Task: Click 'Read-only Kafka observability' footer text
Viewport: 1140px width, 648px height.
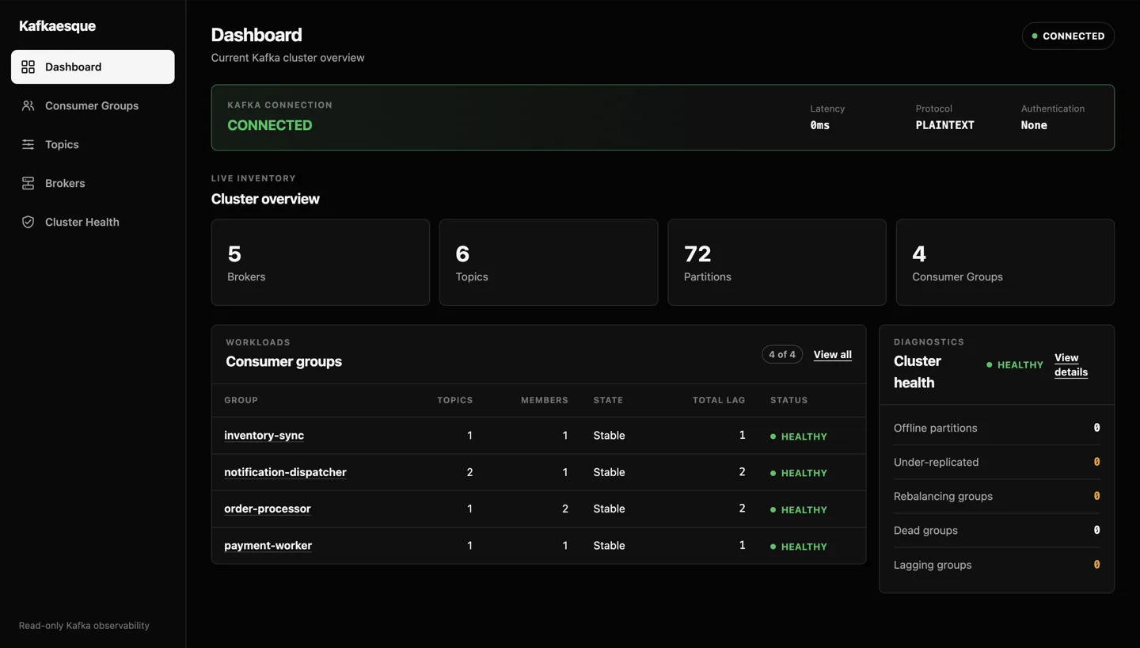Action: click(84, 626)
